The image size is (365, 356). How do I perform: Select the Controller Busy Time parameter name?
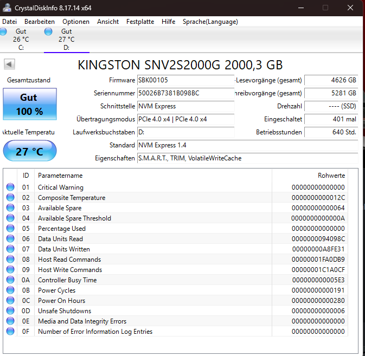point(67,280)
